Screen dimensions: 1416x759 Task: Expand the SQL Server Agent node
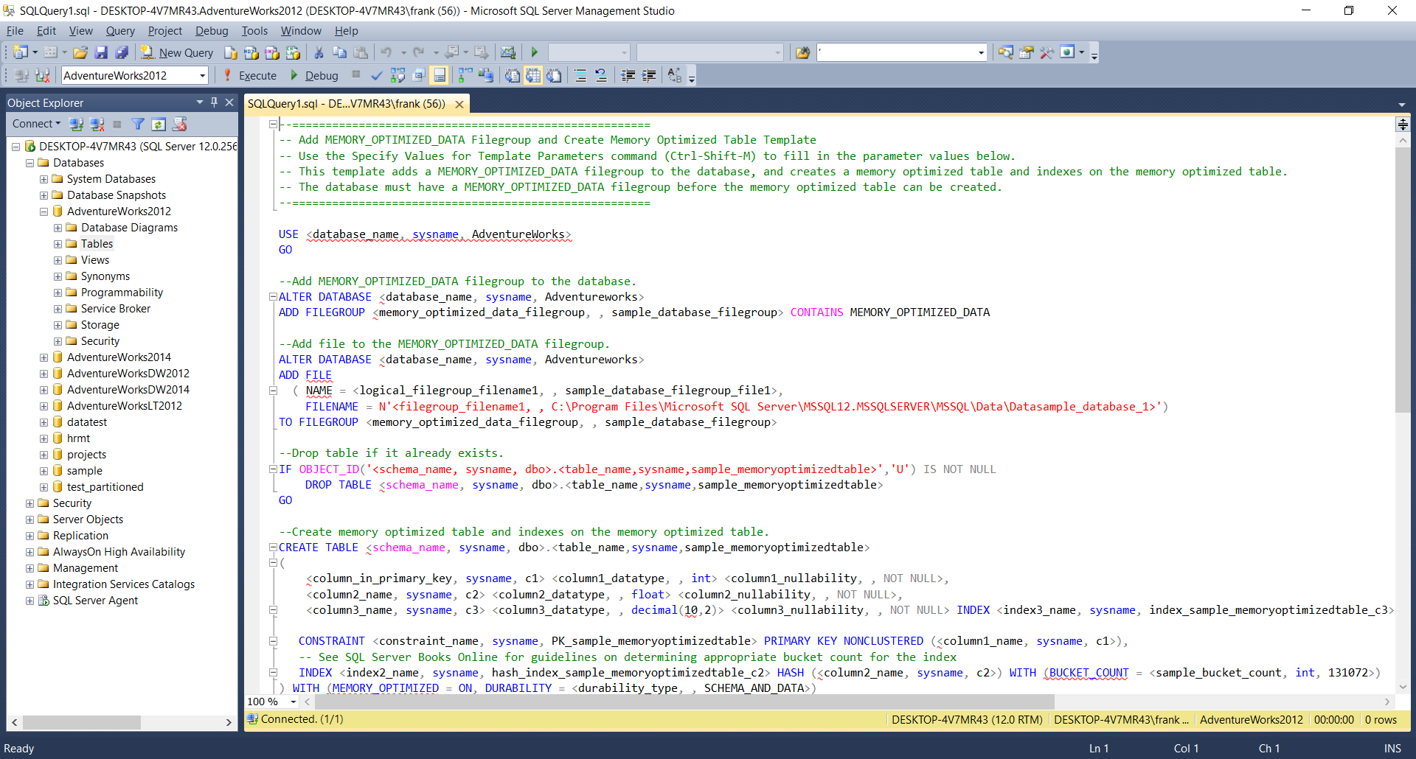point(29,601)
